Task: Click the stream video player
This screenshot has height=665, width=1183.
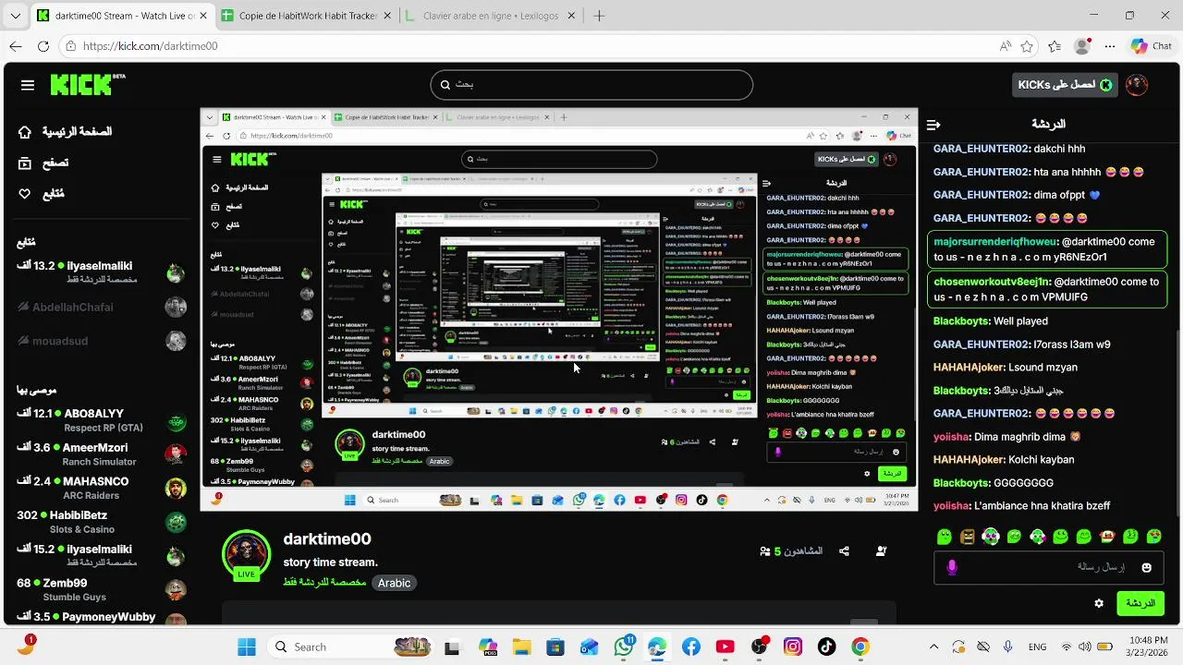Action: pyautogui.click(x=559, y=309)
